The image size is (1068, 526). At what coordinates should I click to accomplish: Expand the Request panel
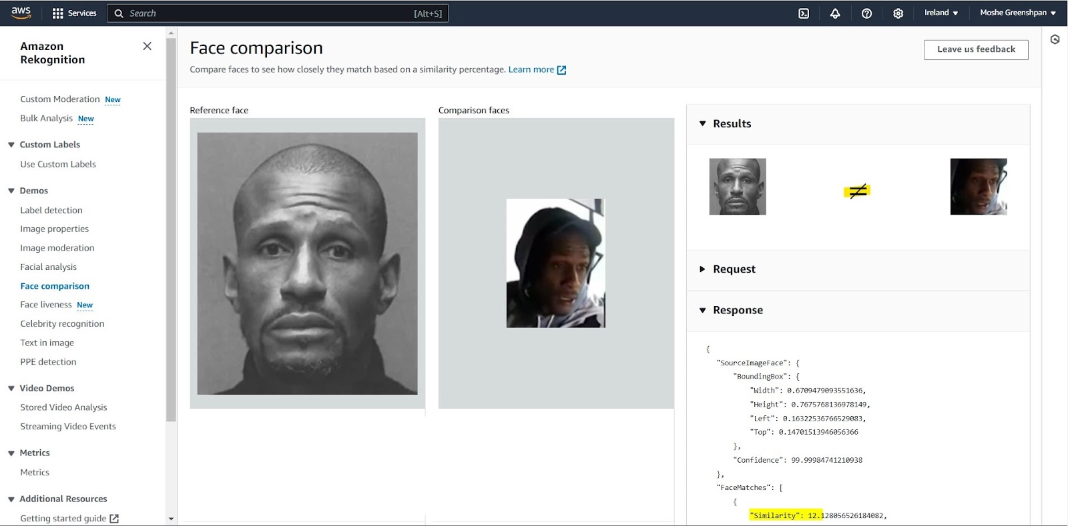point(702,269)
